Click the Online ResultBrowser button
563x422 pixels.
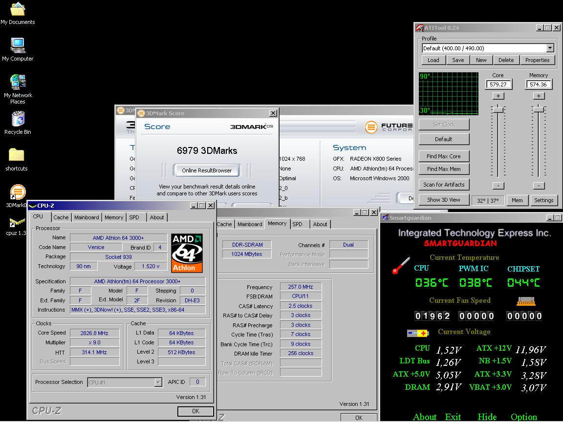[207, 170]
